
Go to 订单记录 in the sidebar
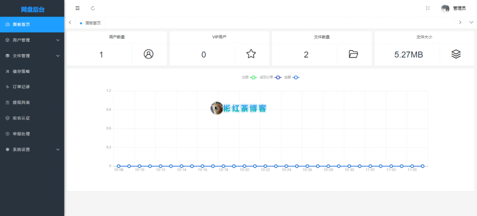point(21,87)
